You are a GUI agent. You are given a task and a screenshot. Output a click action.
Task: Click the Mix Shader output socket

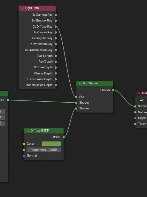pos(113,90)
